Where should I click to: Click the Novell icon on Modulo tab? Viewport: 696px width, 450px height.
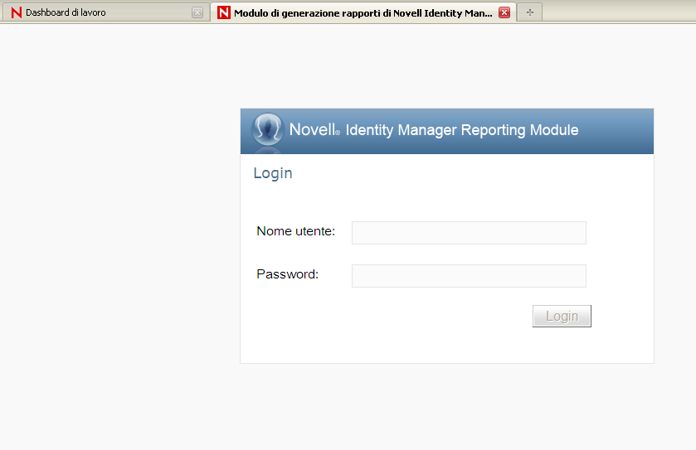[x=224, y=12]
